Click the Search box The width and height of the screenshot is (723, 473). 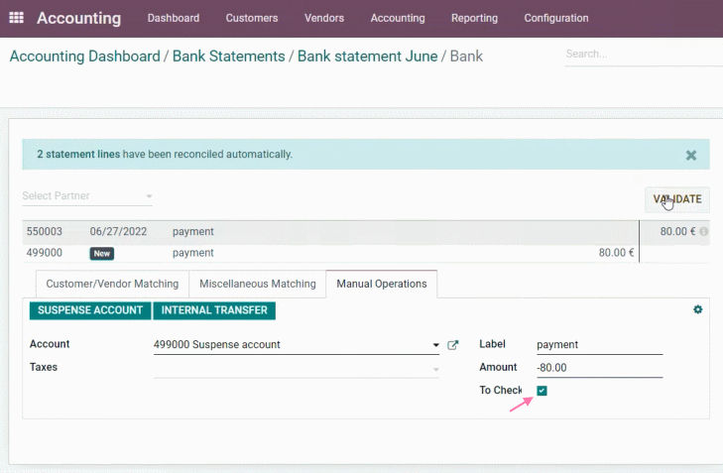[644, 54]
